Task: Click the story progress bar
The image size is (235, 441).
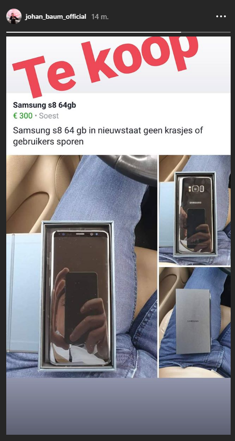Action: (118, 32)
